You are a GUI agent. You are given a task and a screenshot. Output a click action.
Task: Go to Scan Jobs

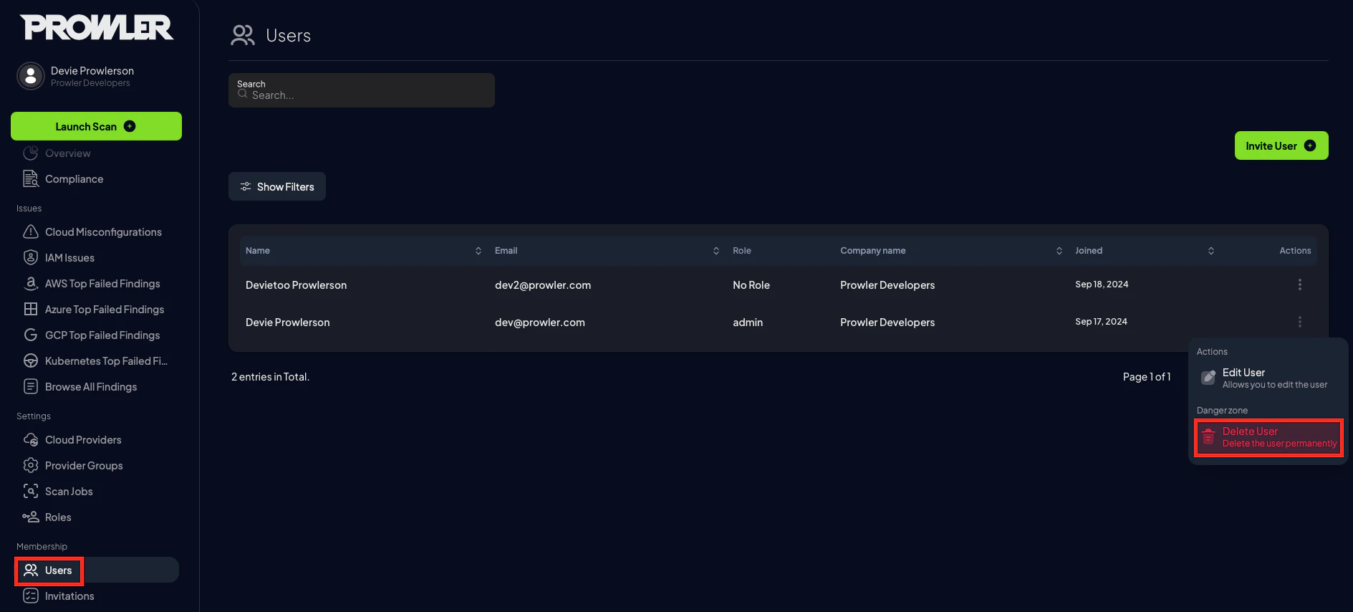click(x=69, y=492)
